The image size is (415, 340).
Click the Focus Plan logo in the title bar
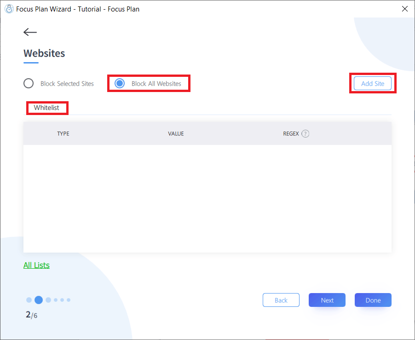[9, 9]
